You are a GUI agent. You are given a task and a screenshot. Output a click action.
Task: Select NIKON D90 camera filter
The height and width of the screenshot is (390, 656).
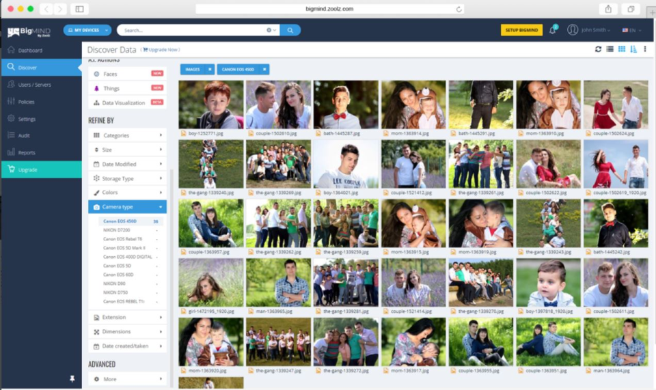tap(130, 284)
